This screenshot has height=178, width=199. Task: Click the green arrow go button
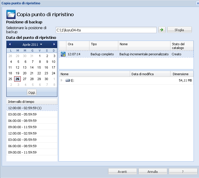[x=162, y=30]
